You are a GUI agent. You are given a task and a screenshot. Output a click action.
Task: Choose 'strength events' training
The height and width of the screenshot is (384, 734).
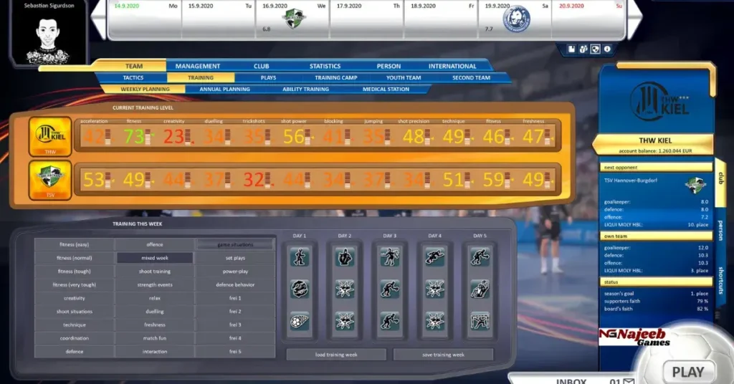coord(155,284)
